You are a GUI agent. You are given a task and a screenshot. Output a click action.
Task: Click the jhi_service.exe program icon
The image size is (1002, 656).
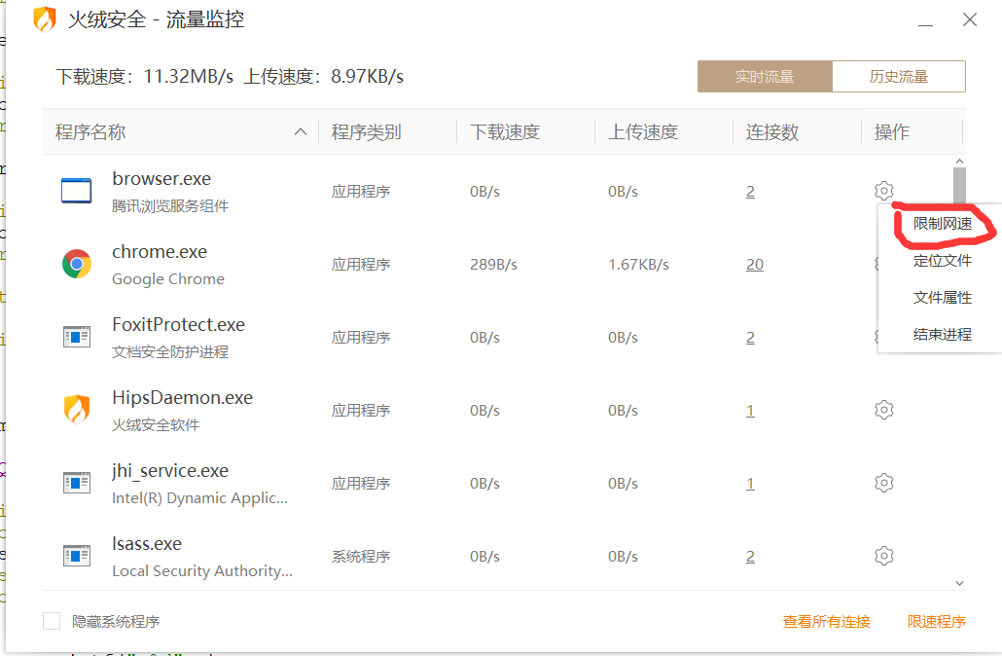[76, 482]
